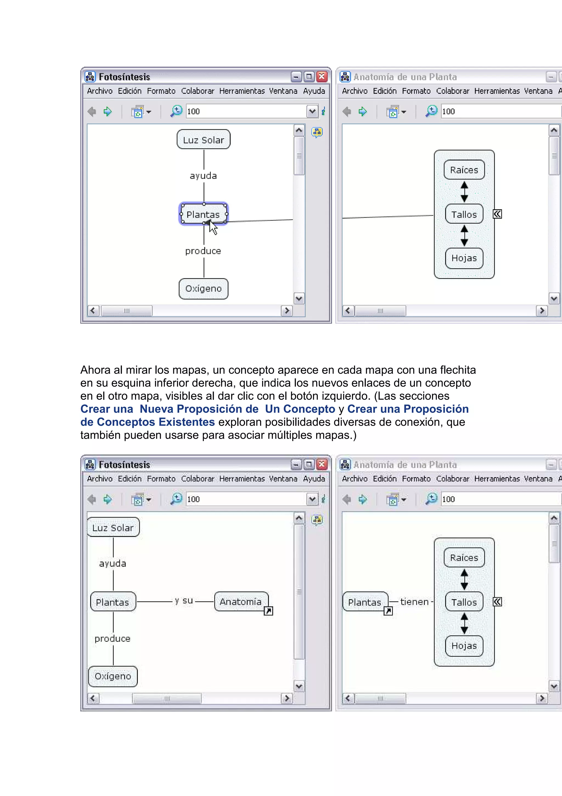
Task: Click green forward arrow in top Fotosíntesis window
Action: (x=108, y=111)
